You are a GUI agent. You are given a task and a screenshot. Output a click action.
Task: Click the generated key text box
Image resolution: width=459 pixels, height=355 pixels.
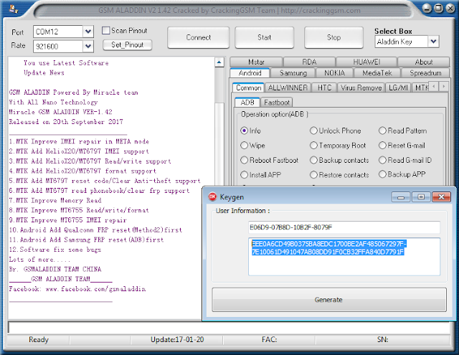(x=344, y=257)
